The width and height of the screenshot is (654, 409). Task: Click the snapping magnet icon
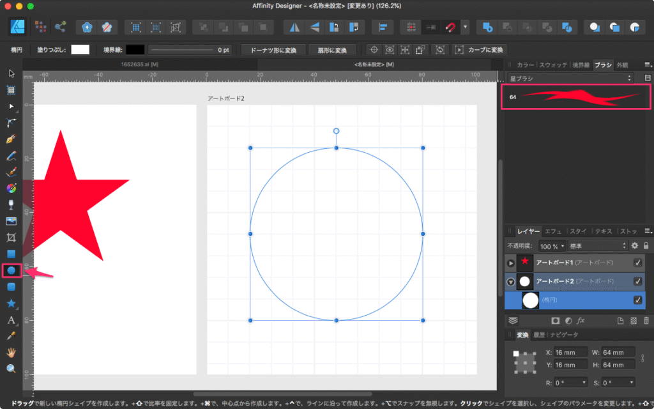(451, 27)
